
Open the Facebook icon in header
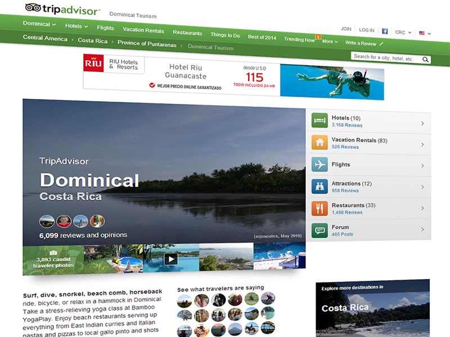click(385, 31)
